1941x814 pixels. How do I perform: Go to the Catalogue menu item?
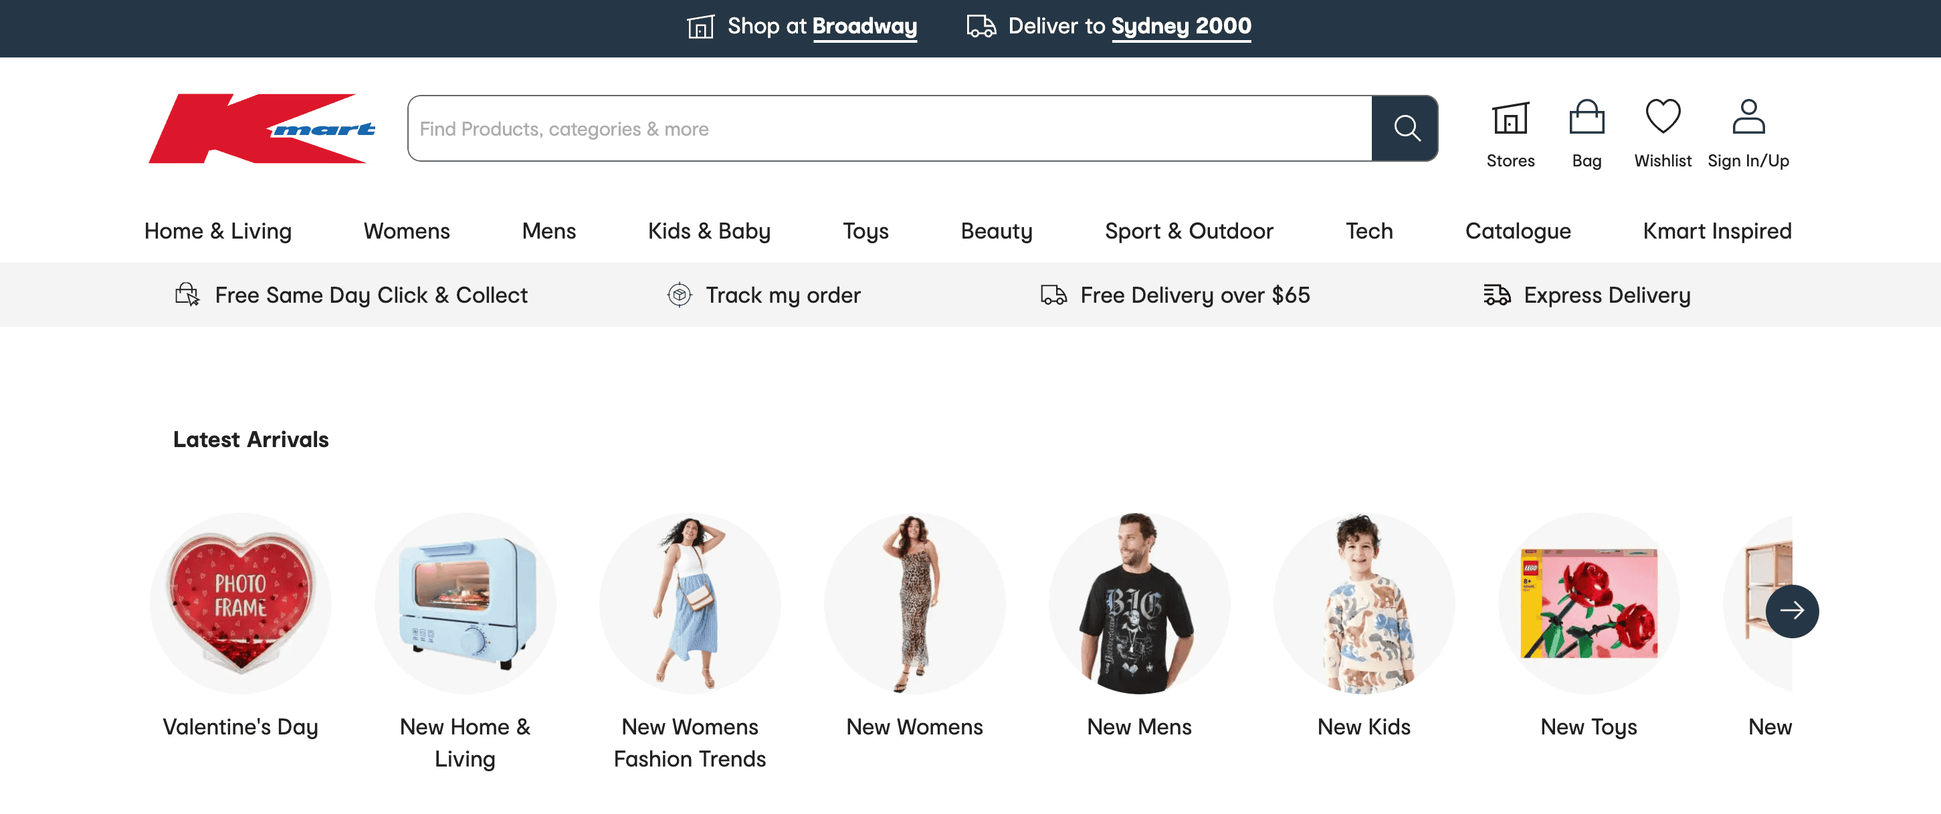(1518, 231)
